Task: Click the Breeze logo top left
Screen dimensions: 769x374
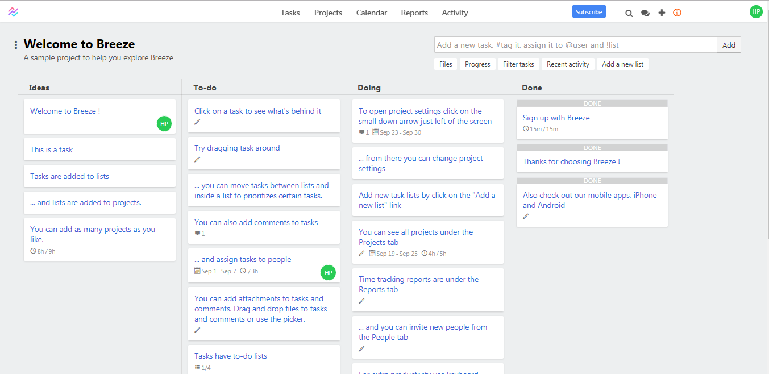Action: pos(13,11)
